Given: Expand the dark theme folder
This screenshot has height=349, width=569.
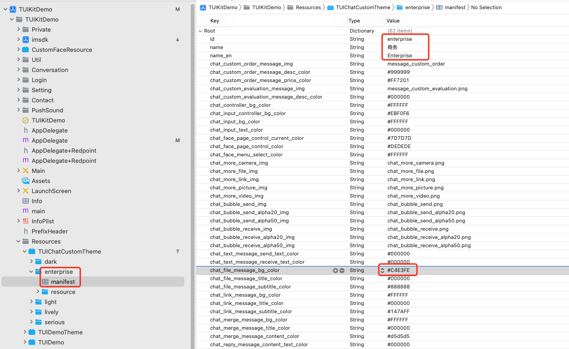Looking at the screenshot, I should [31, 261].
